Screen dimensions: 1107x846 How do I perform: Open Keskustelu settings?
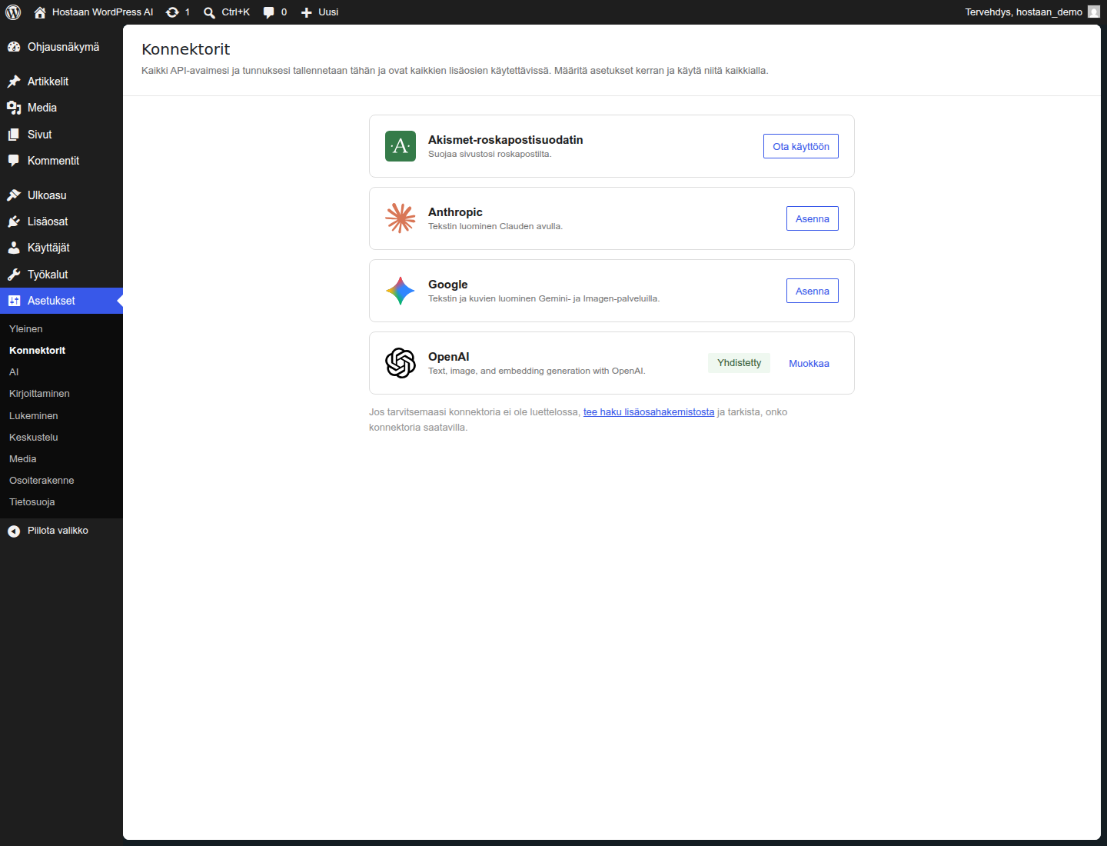tap(34, 437)
